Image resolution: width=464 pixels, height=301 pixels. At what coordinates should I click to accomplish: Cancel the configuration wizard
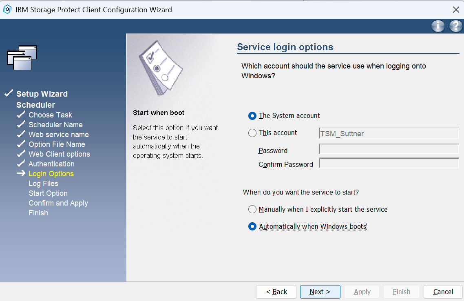(x=443, y=292)
